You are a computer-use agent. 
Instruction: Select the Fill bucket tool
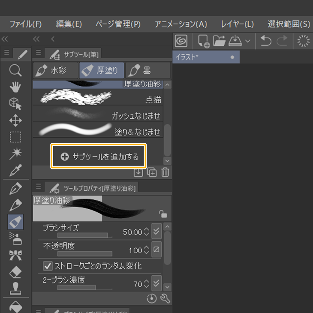coord(15,307)
